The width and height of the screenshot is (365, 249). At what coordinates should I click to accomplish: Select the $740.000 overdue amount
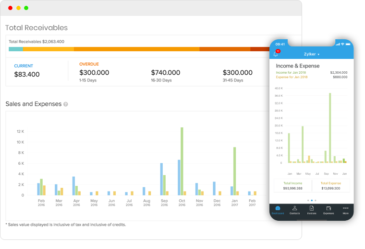(166, 73)
